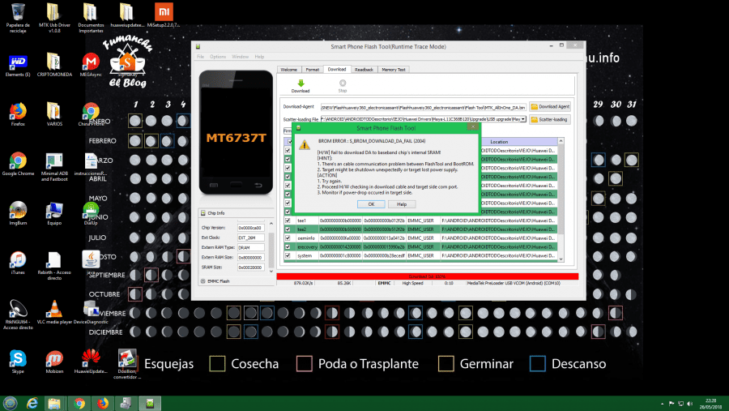The height and width of the screenshot is (411, 729).
Task: Open the File menu
Action: coord(200,57)
